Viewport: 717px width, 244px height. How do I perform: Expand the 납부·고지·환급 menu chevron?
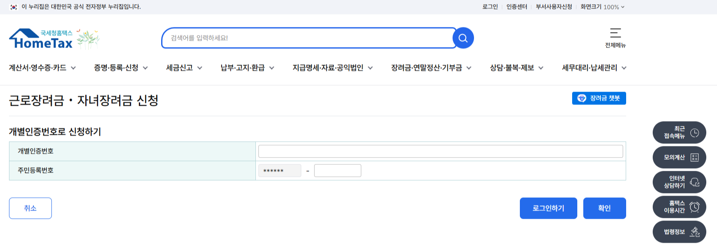(x=272, y=68)
